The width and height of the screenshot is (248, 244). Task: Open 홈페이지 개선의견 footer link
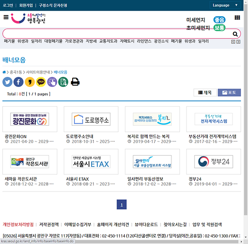113,225
